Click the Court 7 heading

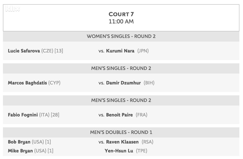121,14
